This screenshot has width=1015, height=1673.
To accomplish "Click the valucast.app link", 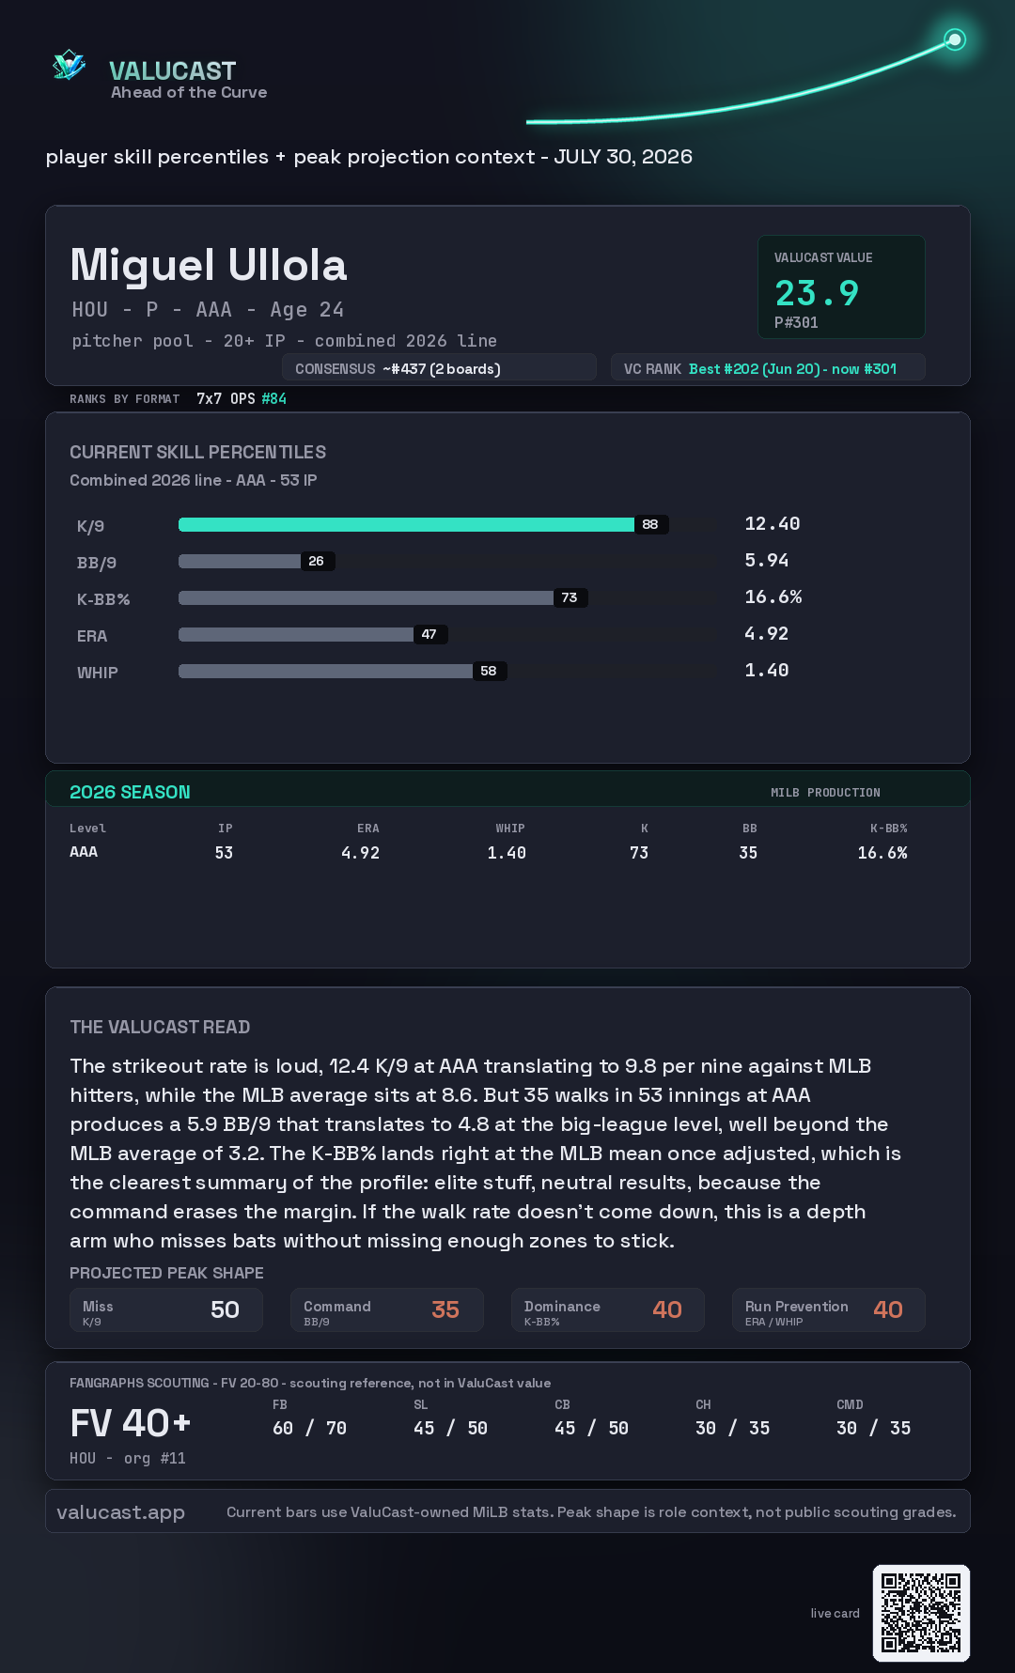I will pyautogui.click(x=120, y=1511).
